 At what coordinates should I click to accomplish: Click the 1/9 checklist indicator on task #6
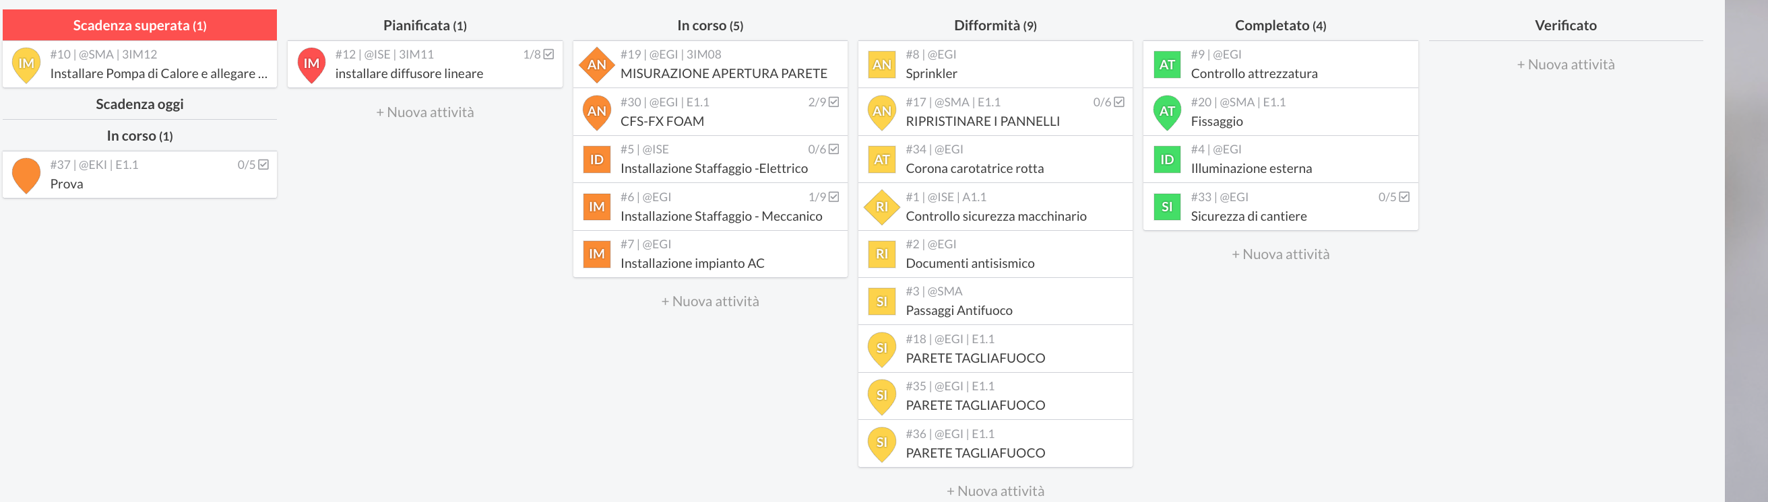(x=823, y=196)
